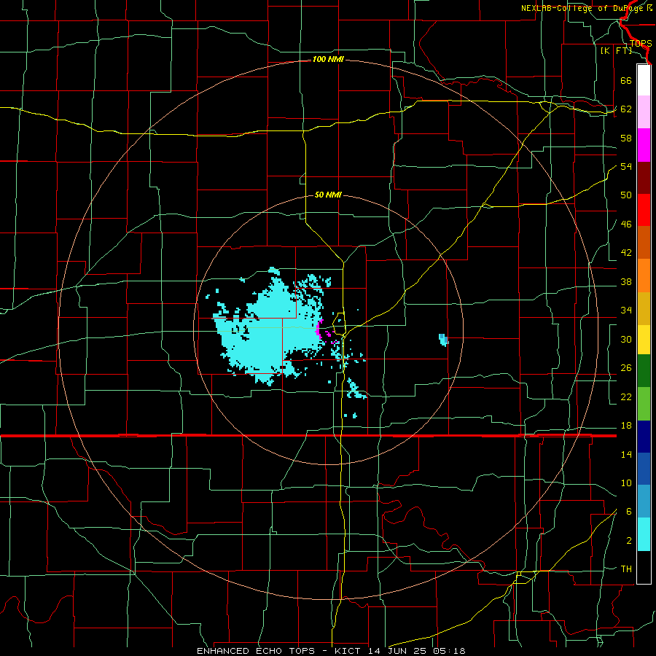Screen dimensions: 656x656
Task: Click the 54 value on the legend scale
Action: 626,166
